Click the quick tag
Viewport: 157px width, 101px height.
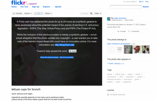pyautogui.click(x=118, y=82)
